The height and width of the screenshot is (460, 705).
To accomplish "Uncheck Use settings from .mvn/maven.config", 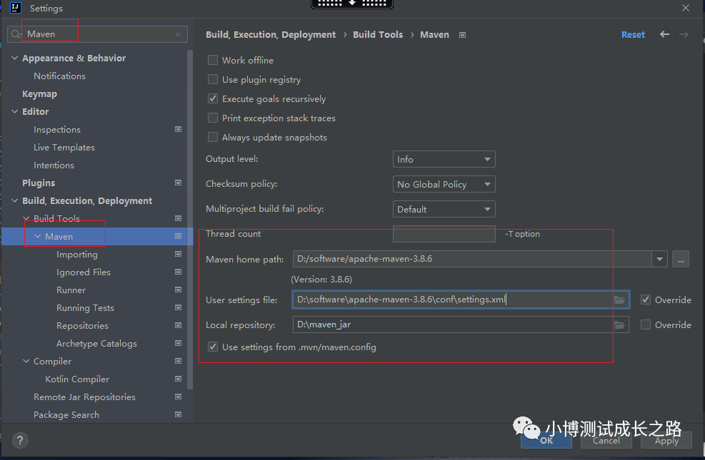I will click(x=213, y=347).
